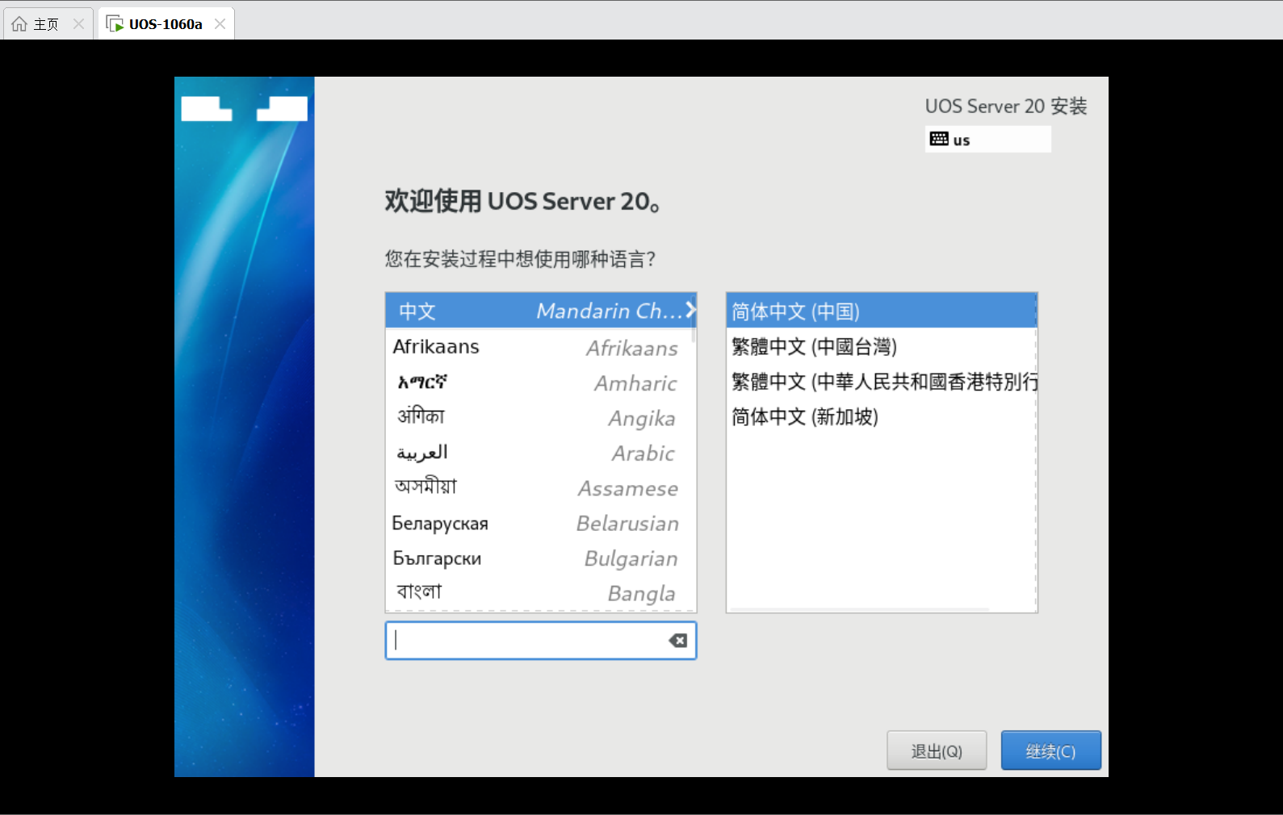Image resolution: width=1283 pixels, height=815 pixels.
Task: Clear the language search box
Action: pos(678,641)
